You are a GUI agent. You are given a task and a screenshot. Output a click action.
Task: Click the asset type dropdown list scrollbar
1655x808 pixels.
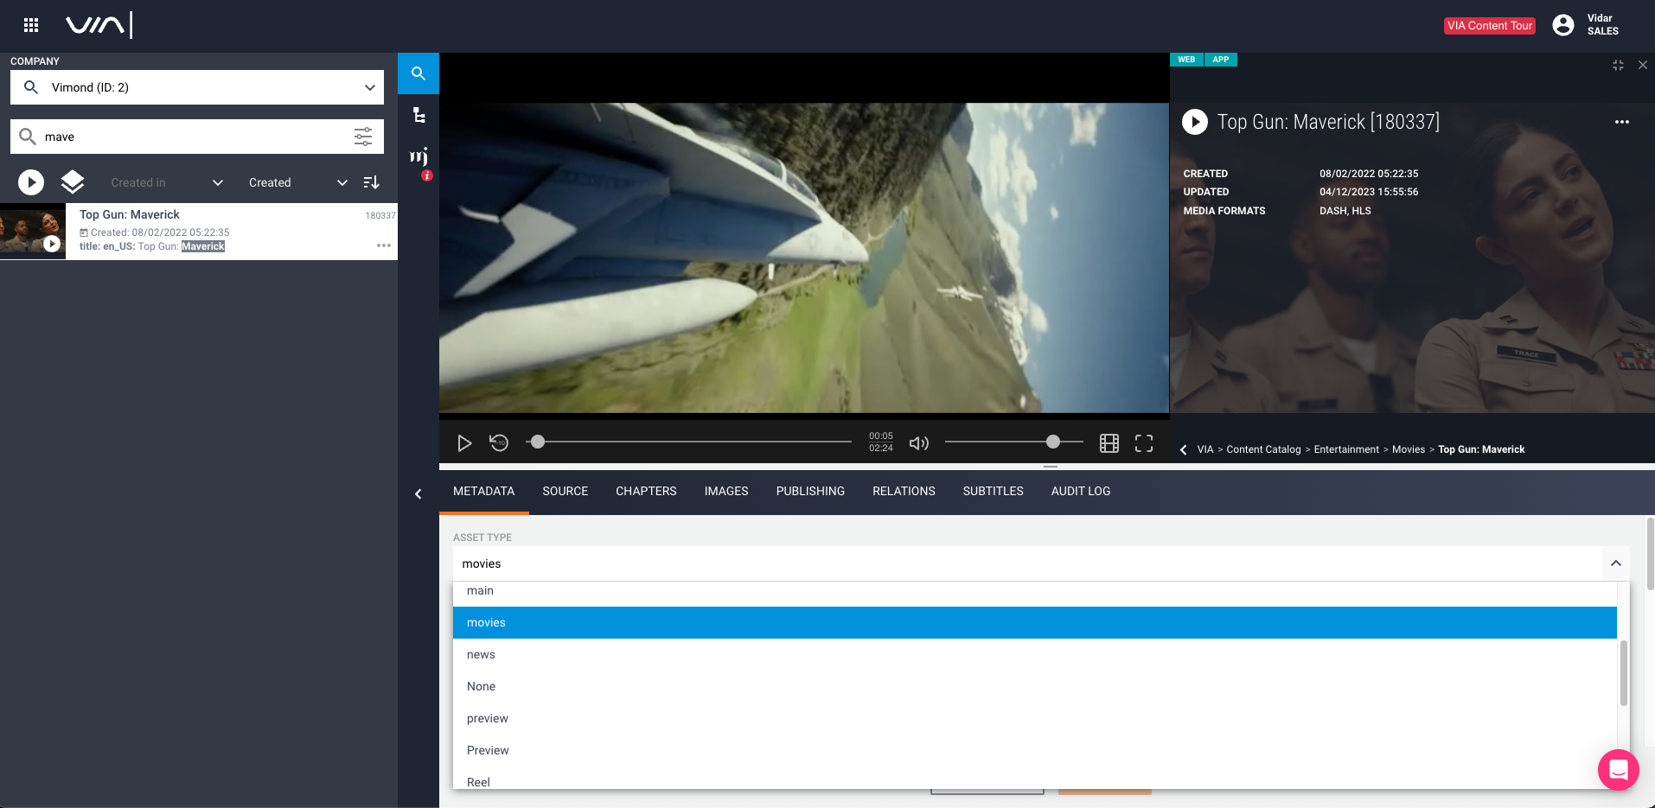click(x=1623, y=673)
